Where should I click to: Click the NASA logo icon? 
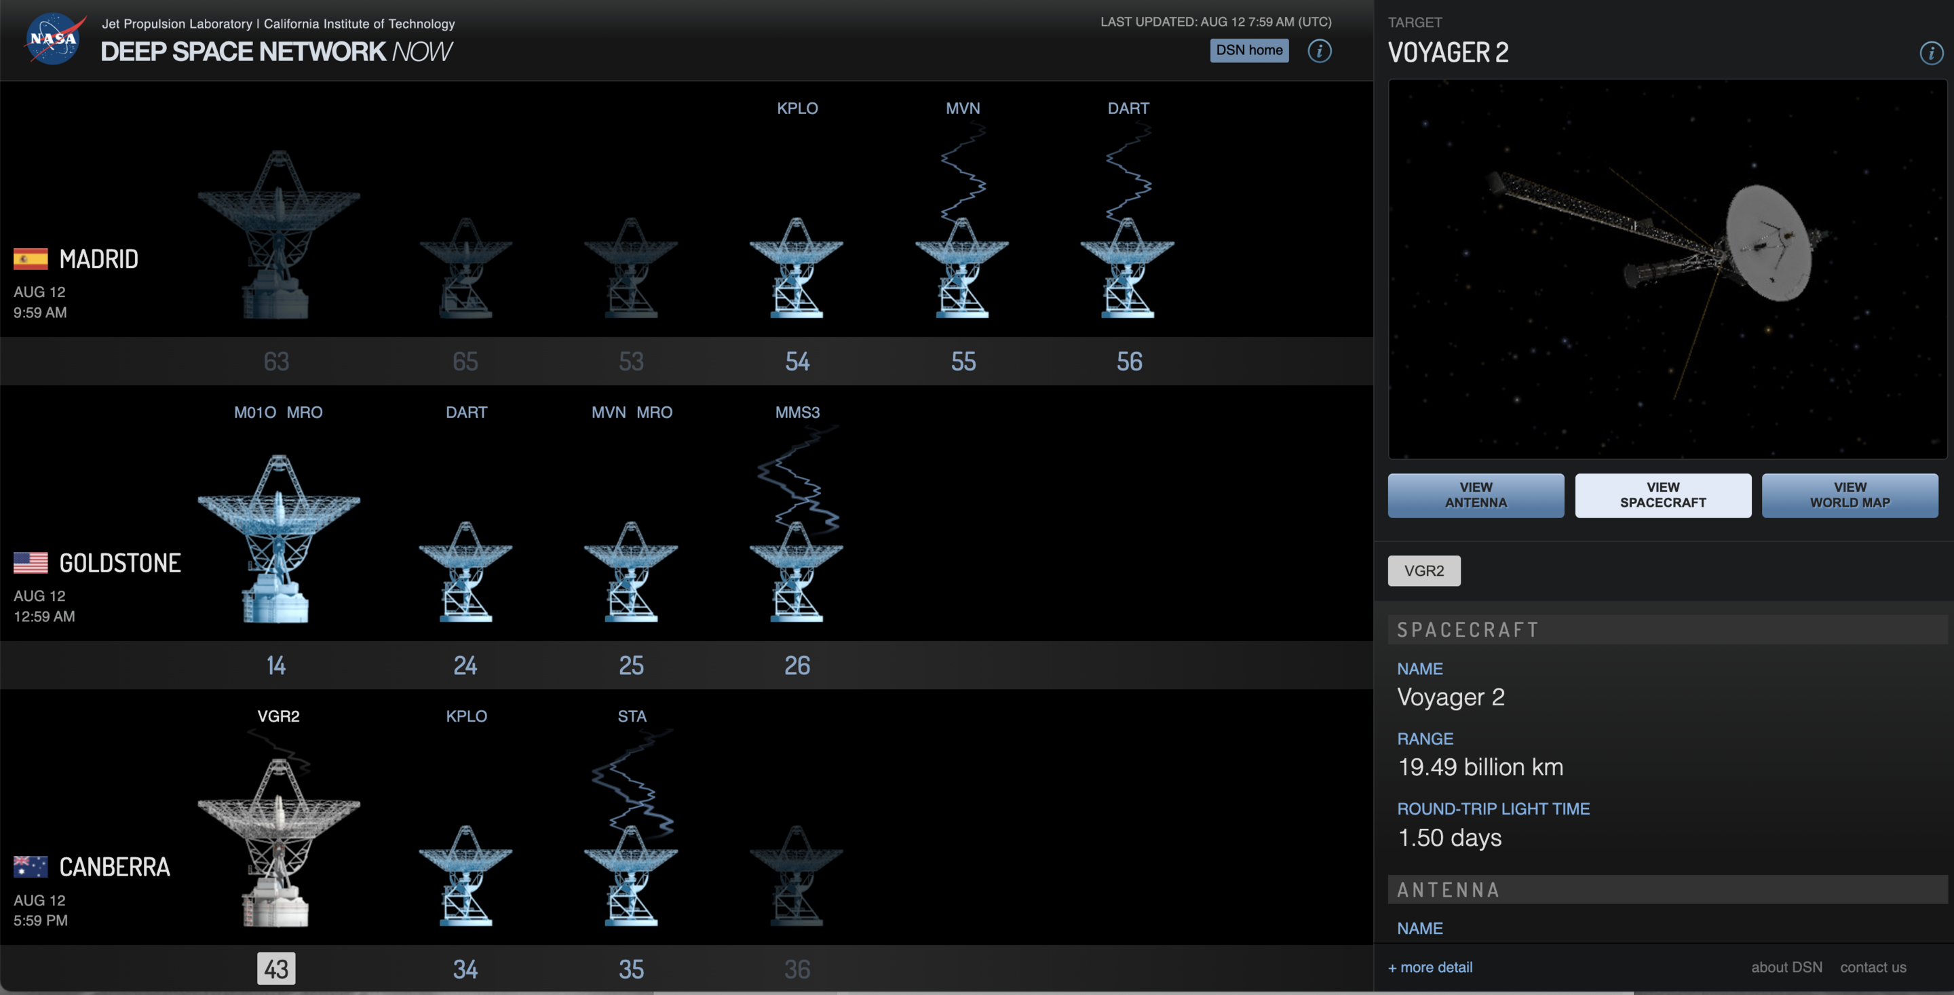coord(53,39)
